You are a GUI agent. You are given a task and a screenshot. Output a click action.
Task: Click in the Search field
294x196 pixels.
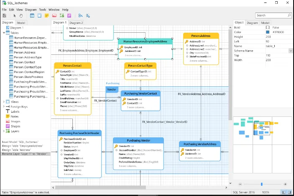click(271, 15)
